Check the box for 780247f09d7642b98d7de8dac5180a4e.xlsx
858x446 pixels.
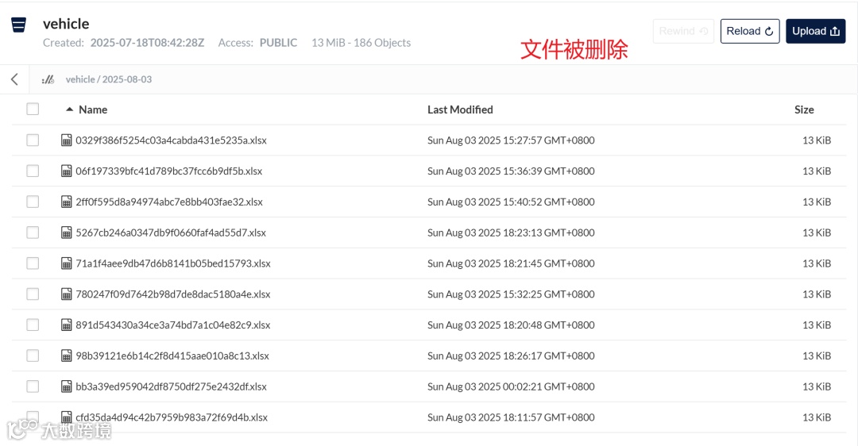pos(33,294)
